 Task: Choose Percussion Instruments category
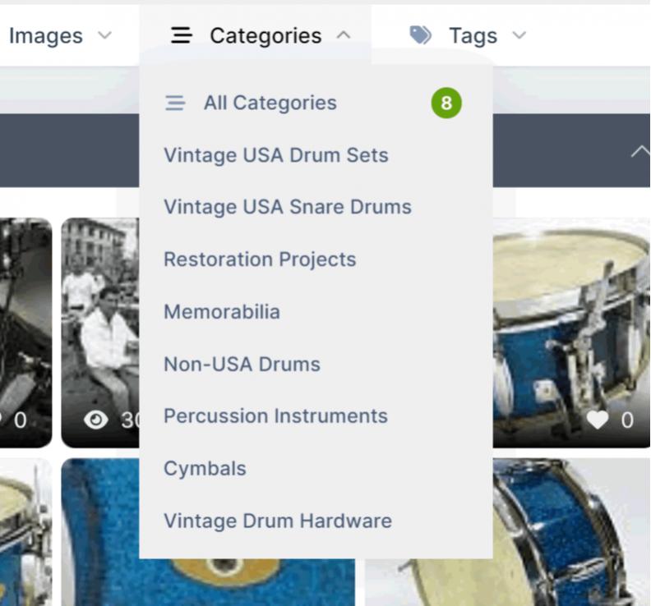click(275, 416)
